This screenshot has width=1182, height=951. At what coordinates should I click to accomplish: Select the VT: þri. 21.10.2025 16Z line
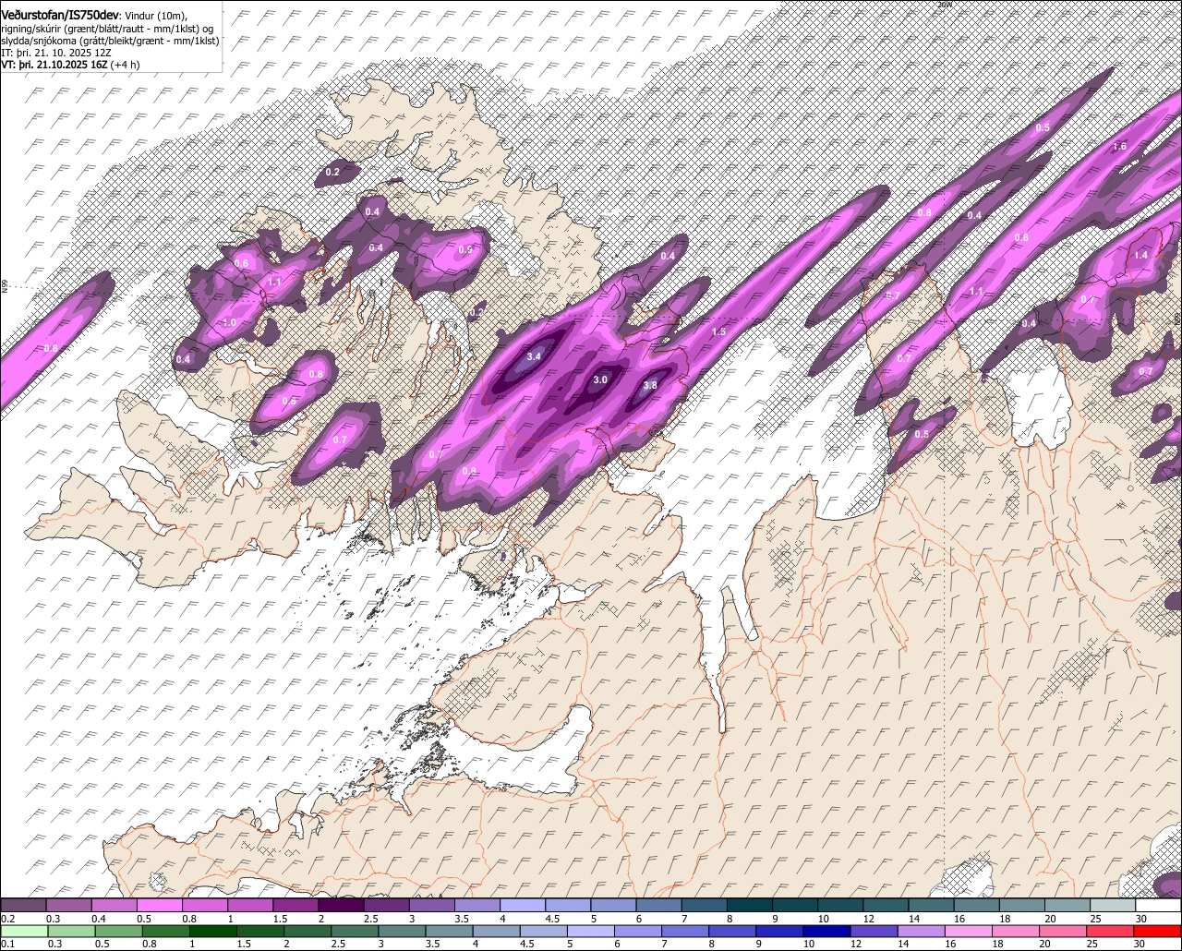click(70, 65)
